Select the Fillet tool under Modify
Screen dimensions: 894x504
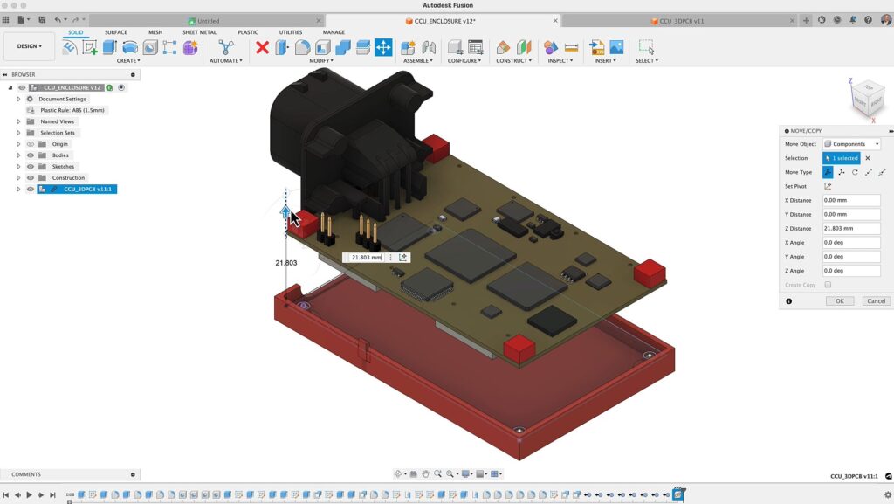(x=303, y=48)
